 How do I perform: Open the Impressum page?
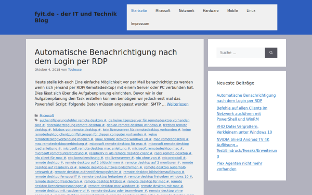(x=140, y=24)
